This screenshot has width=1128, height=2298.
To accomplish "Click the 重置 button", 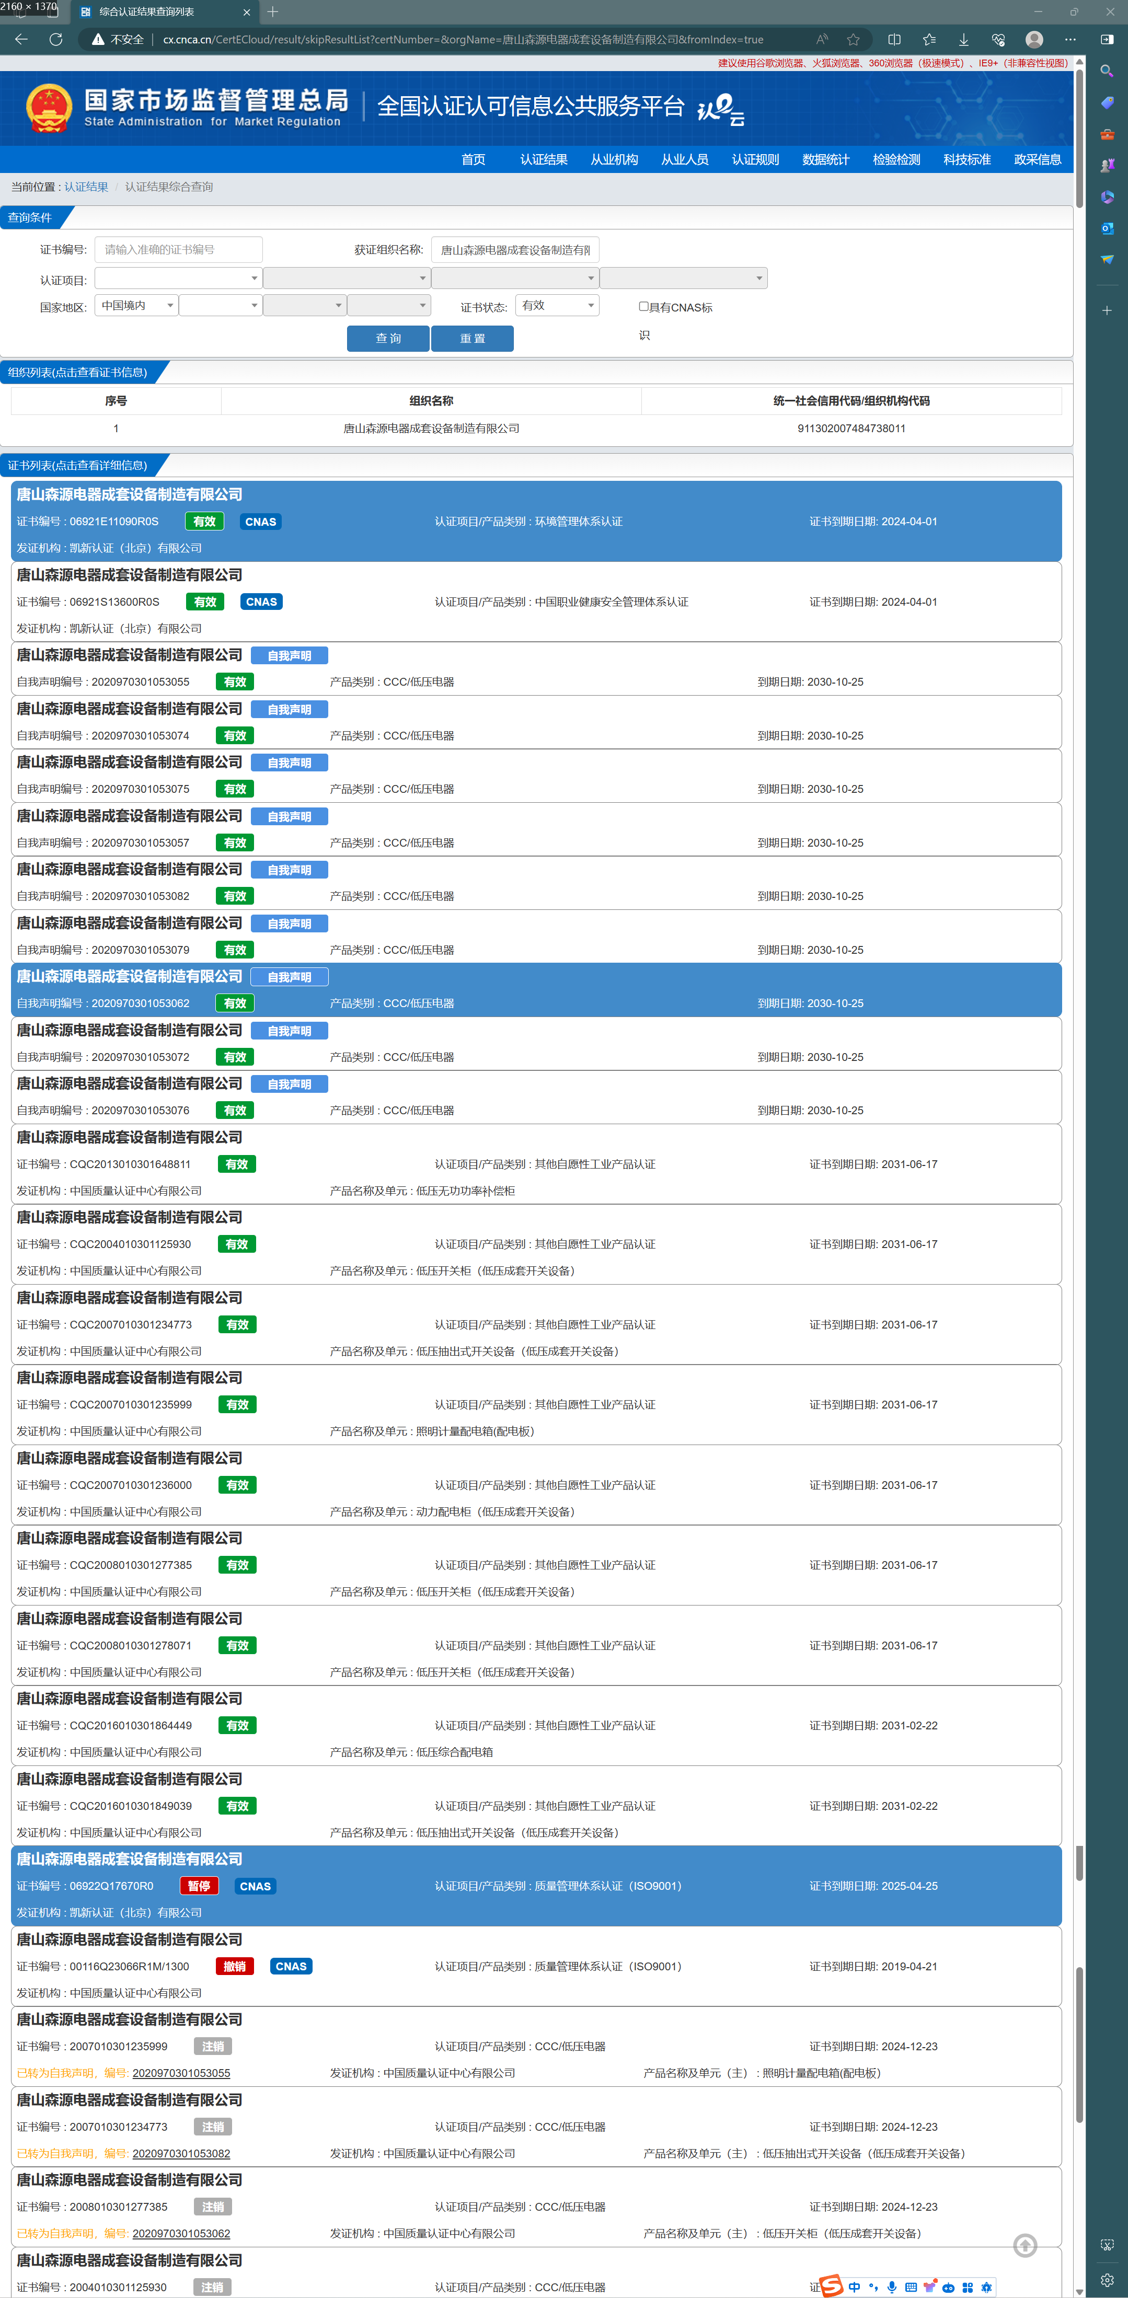I will click(x=472, y=338).
